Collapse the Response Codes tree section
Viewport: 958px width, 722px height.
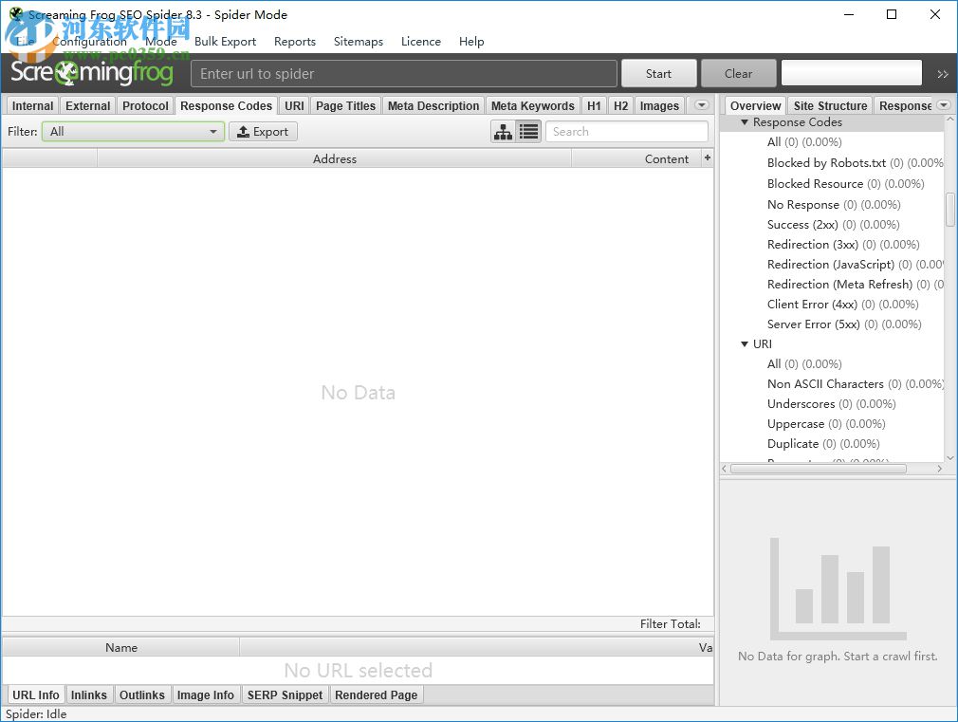745,122
